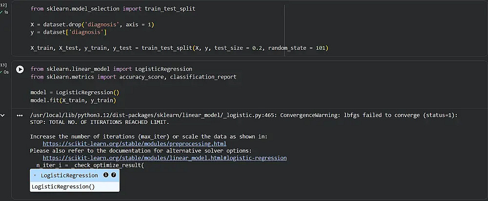Screen dimensions: 488x201
Task: Click the y = dataset['diagnosis'] line
Action: pyautogui.click(x=68, y=32)
